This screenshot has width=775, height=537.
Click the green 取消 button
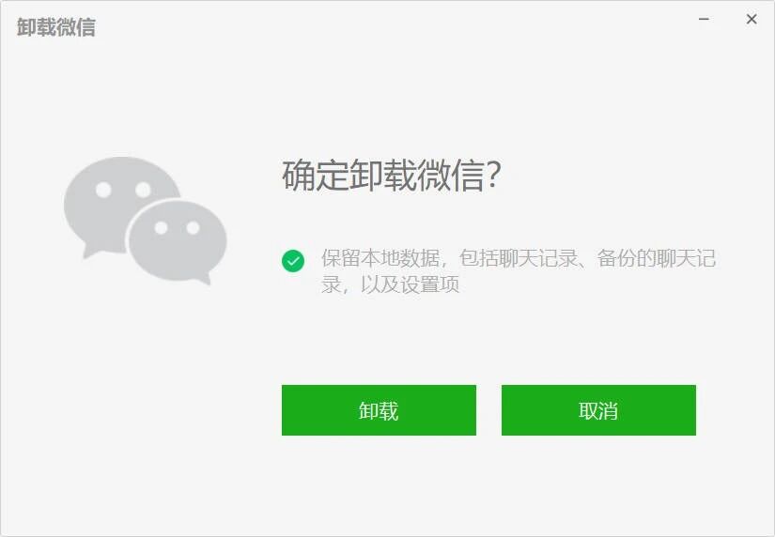pyautogui.click(x=598, y=410)
